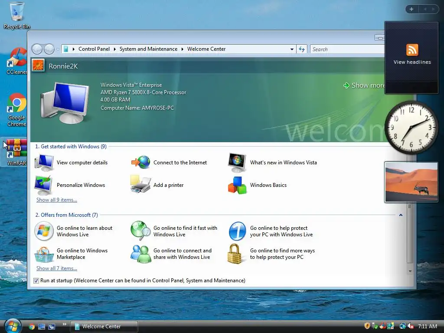Viewport: 444px width, 333px height.
Task: Open What's new in Windows Vista icon
Action: [x=237, y=163]
